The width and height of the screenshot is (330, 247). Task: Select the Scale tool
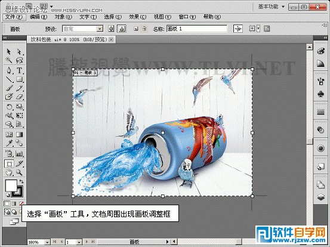[x=19, y=107]
